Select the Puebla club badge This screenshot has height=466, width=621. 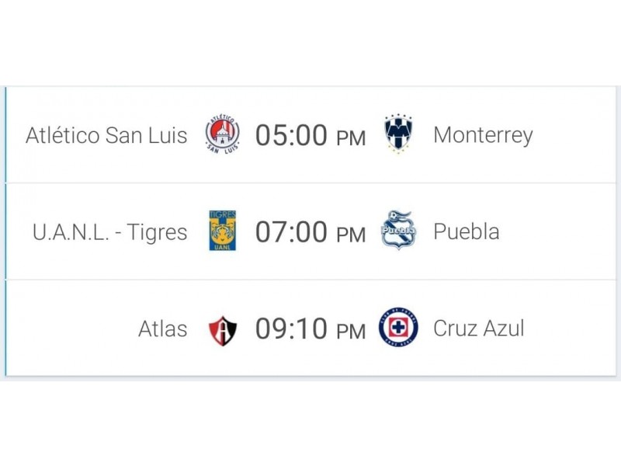click(x=399, y=230)
